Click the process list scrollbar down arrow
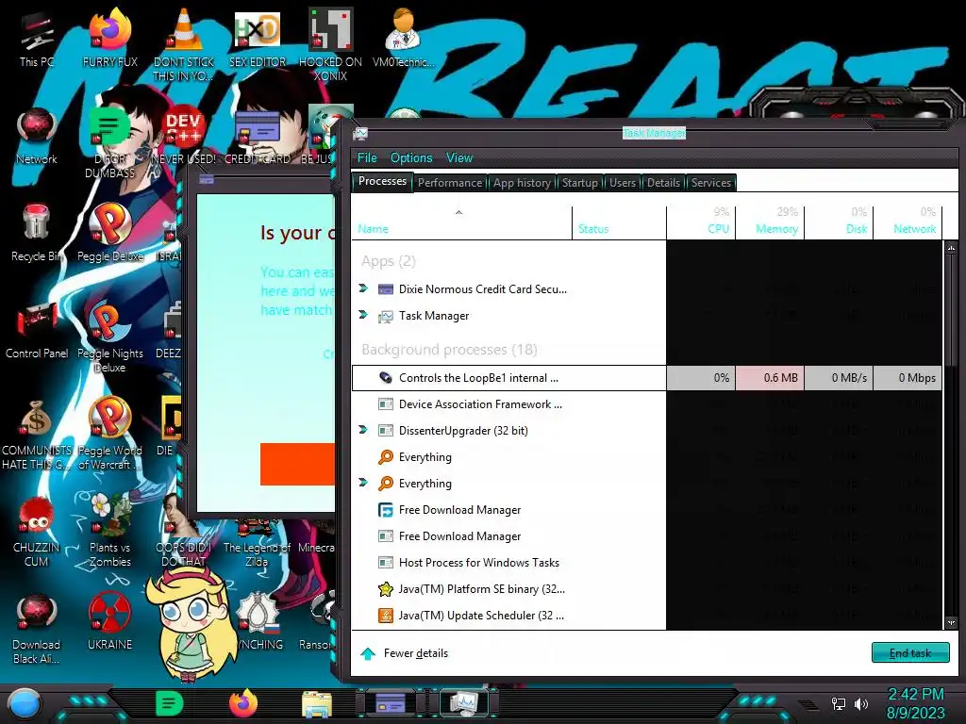Screen dimensions: 966x724 point(951,622)
